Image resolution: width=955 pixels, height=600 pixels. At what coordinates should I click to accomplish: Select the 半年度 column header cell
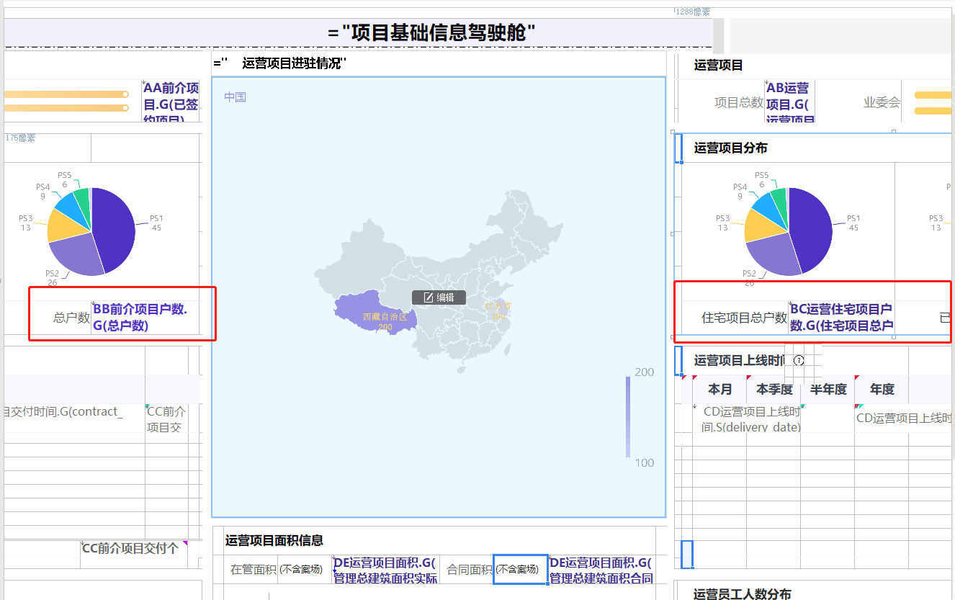tap(828, 390)
